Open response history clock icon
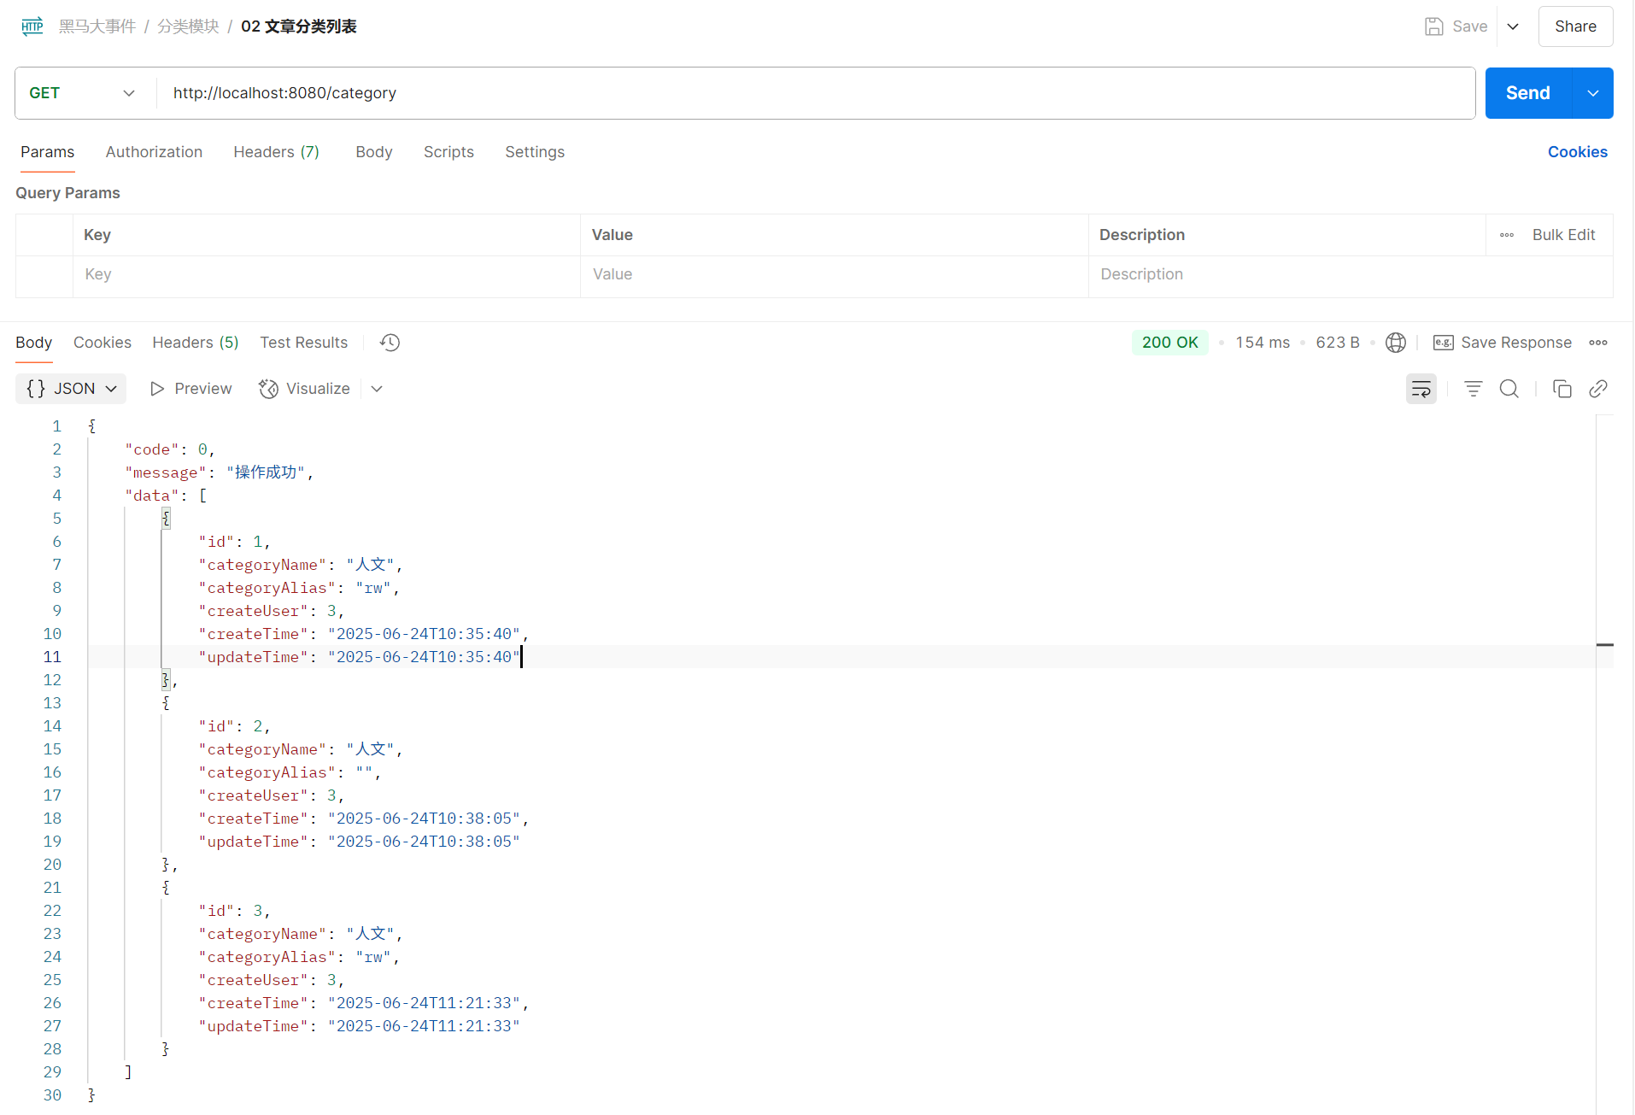 (x=390, y=343)
